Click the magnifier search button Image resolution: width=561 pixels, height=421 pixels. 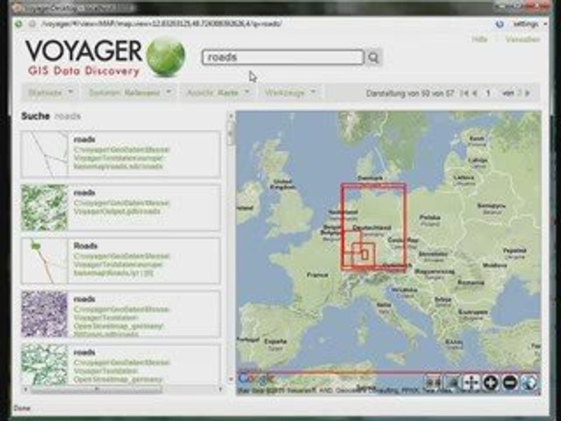point(373,57)
